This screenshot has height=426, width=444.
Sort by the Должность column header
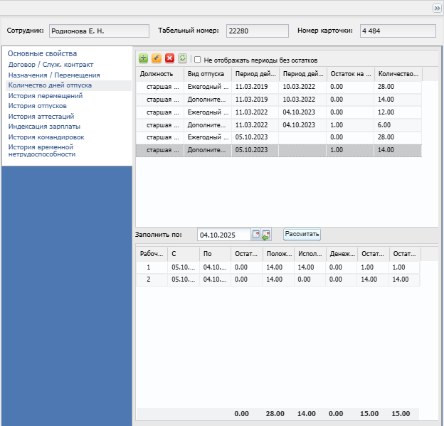[x=160, y=74]
